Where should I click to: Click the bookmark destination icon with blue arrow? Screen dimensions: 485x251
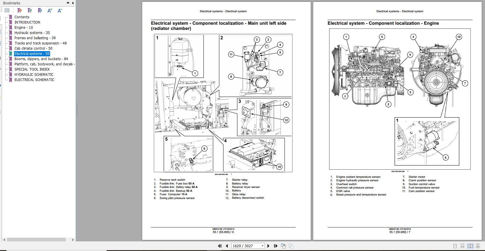(x=40, y=10)
